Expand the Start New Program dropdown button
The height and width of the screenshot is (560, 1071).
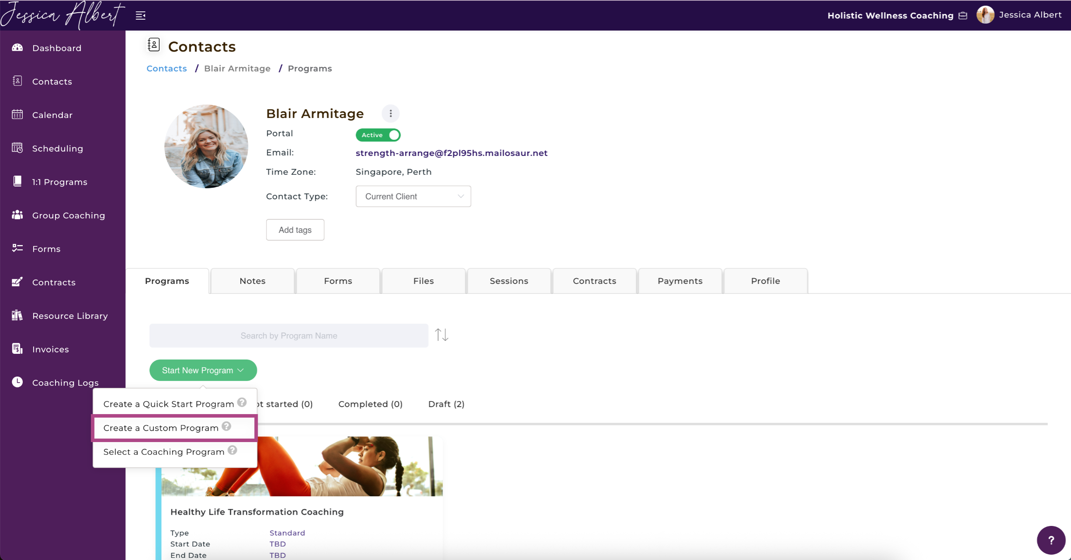pos(203,370)
